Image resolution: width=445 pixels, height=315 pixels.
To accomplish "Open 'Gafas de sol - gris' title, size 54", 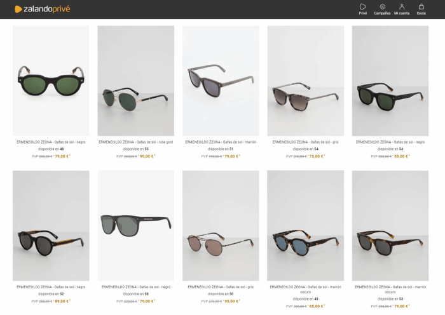I will 306,142.
